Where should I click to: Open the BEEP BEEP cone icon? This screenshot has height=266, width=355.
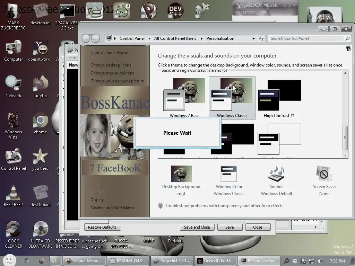tap(14, 196)
